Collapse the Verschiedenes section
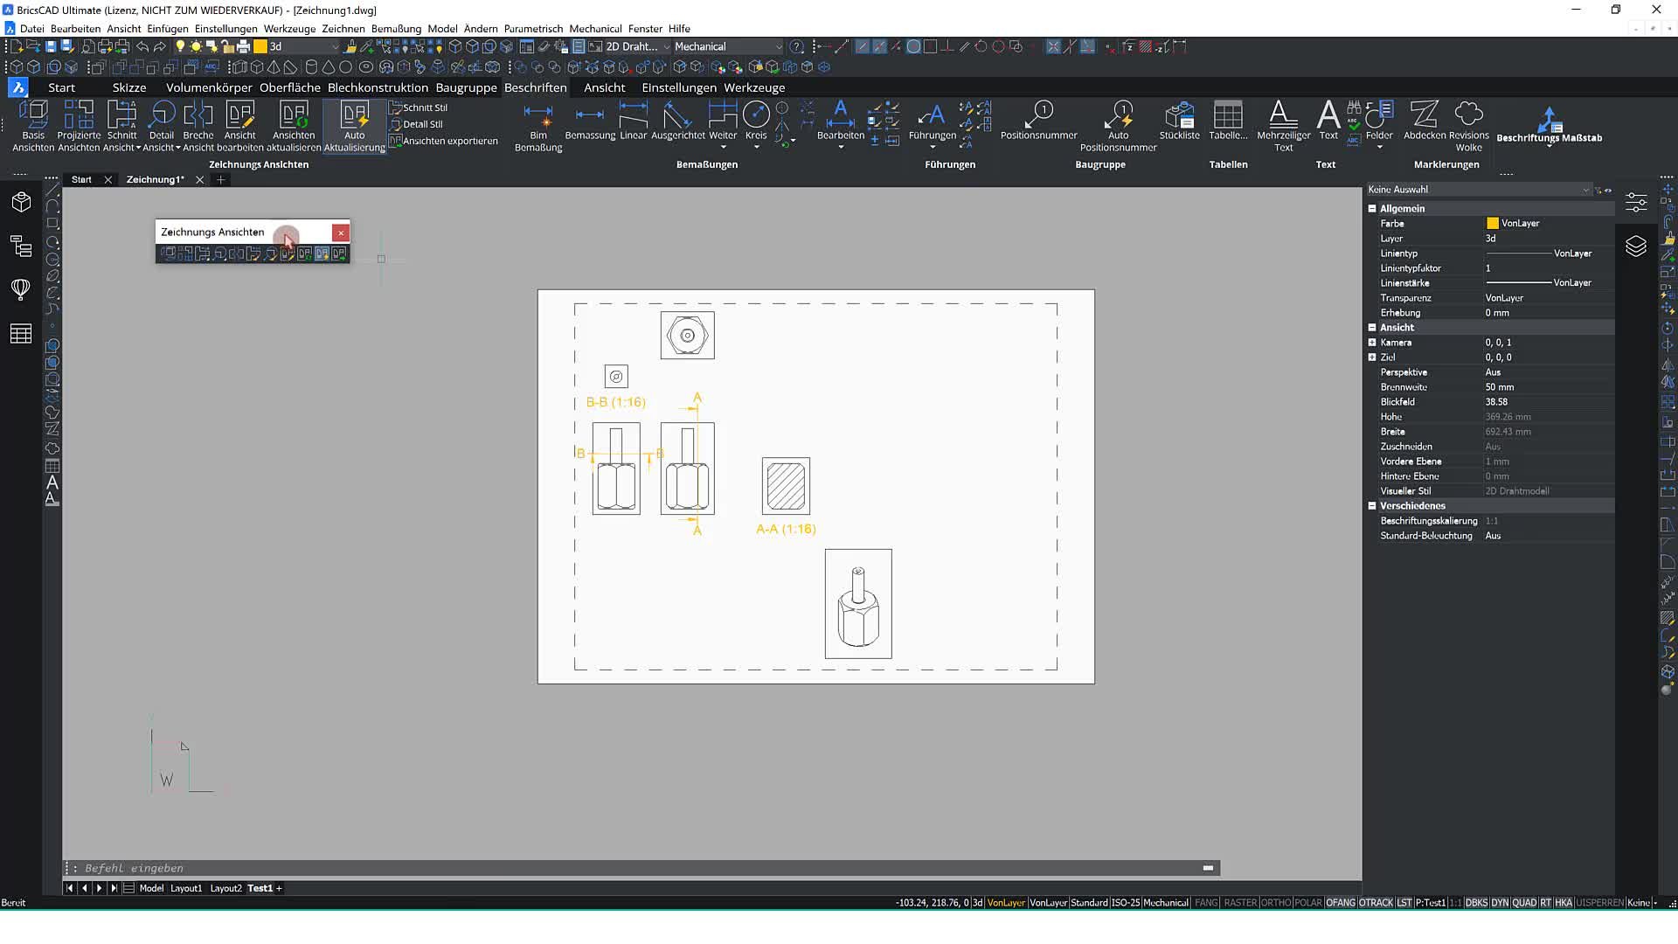Screen dimensions: 1678x944 click(x=1372, y=506)
